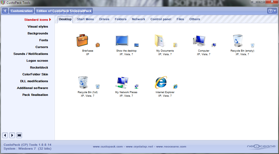Click the back arrow in top bar
Screen dimensions: 279x154
5,11
